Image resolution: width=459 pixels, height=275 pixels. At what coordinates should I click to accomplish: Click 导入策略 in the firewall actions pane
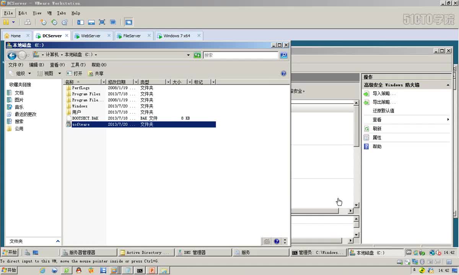click(x=384, y=94)
